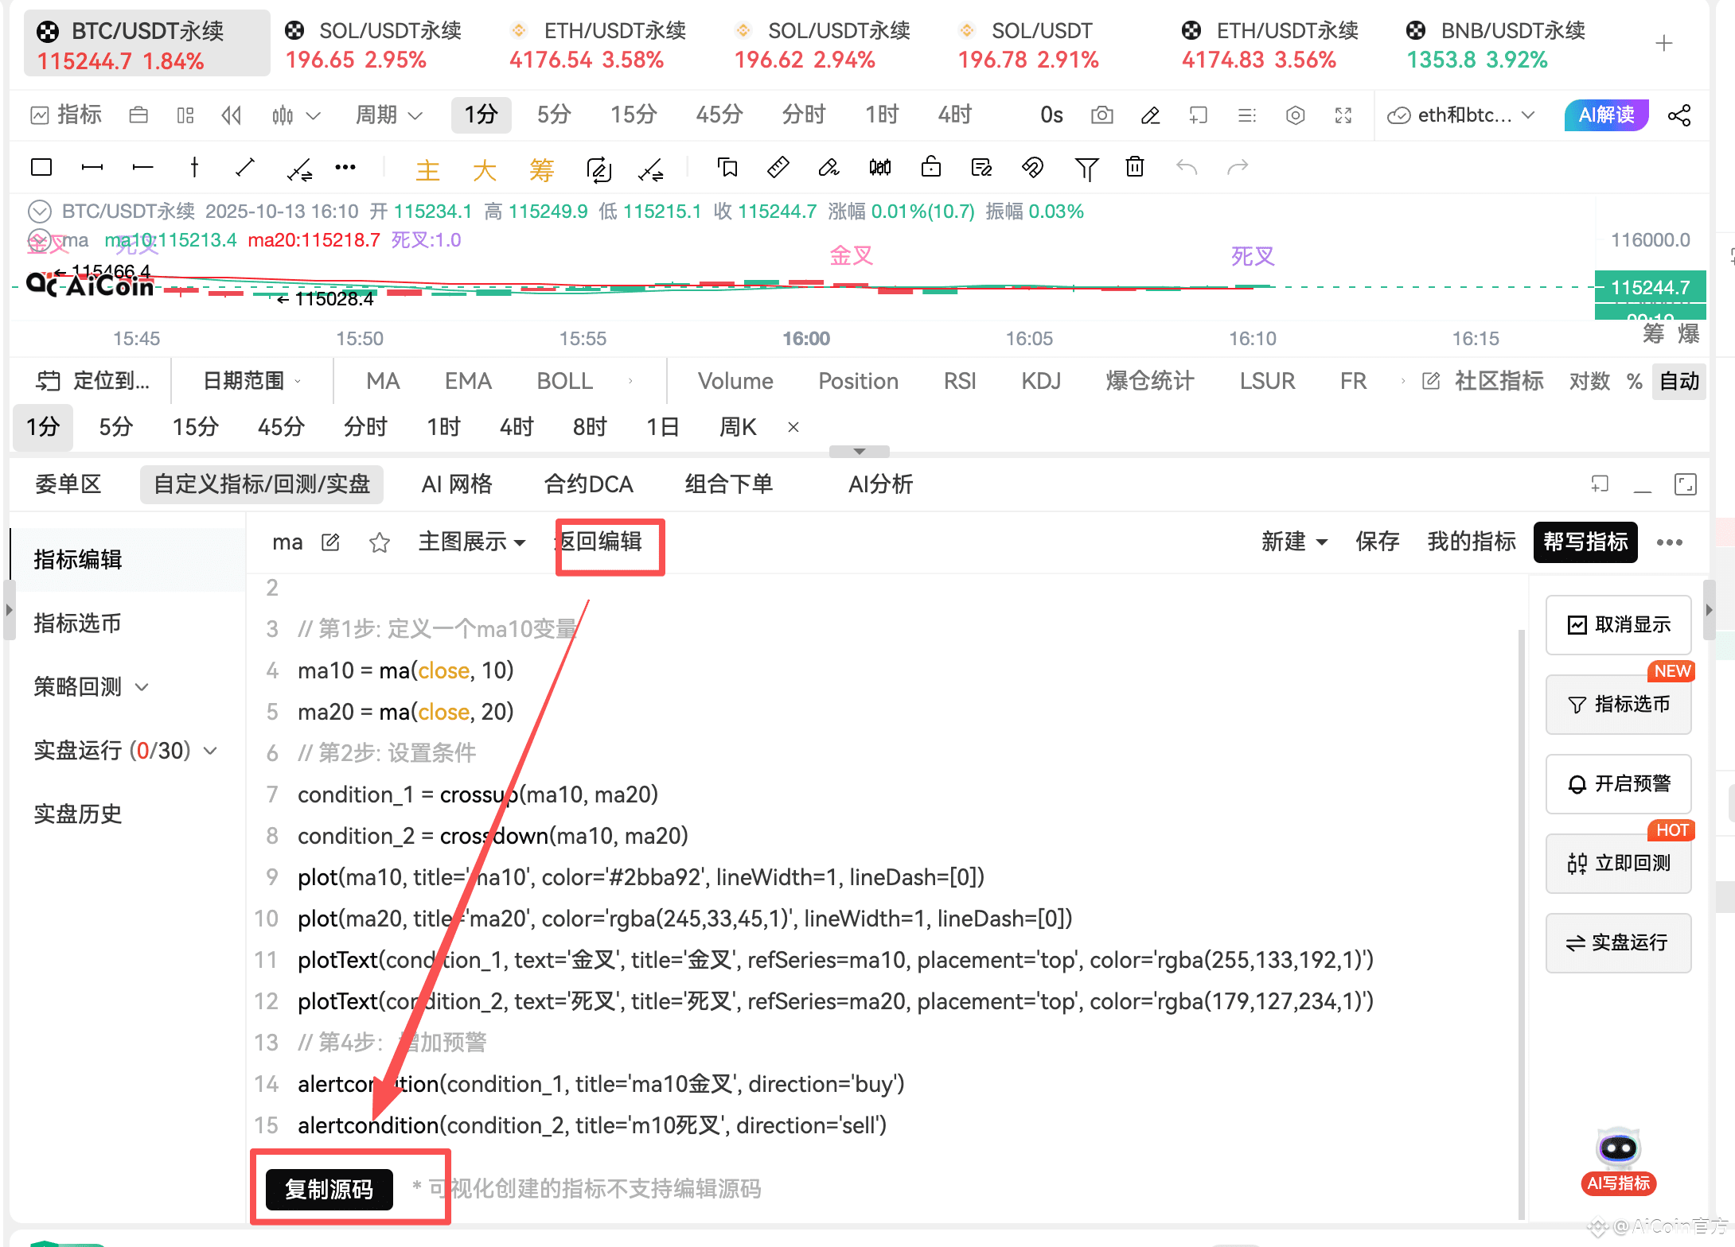The width and height of the screenshot is (1735, 1247).
Task: Select the BTC/USDT永续 ticker tab
Action: (146, 44)
